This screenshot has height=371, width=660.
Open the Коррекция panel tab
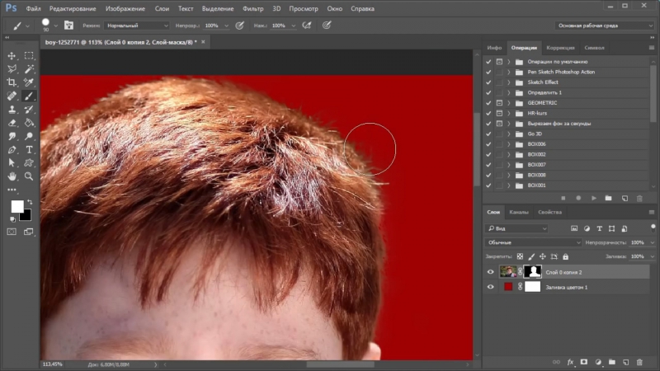pyautogui.click(x=561, y=48)
